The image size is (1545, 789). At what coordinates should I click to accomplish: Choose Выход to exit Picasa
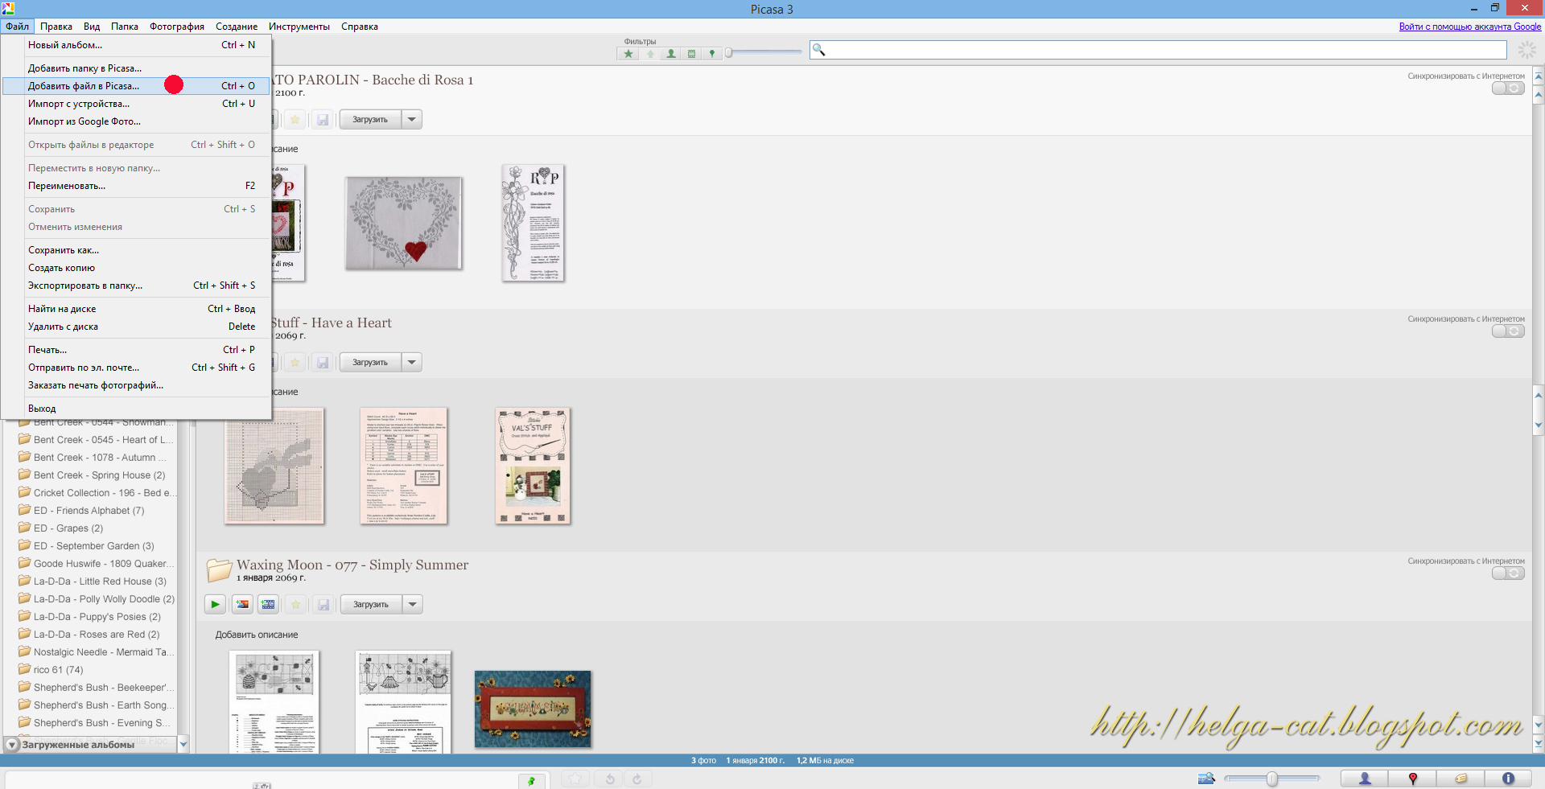tap(136, 409)
